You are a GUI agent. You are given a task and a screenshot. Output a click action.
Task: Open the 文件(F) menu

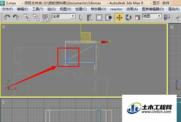pos(7,9)
